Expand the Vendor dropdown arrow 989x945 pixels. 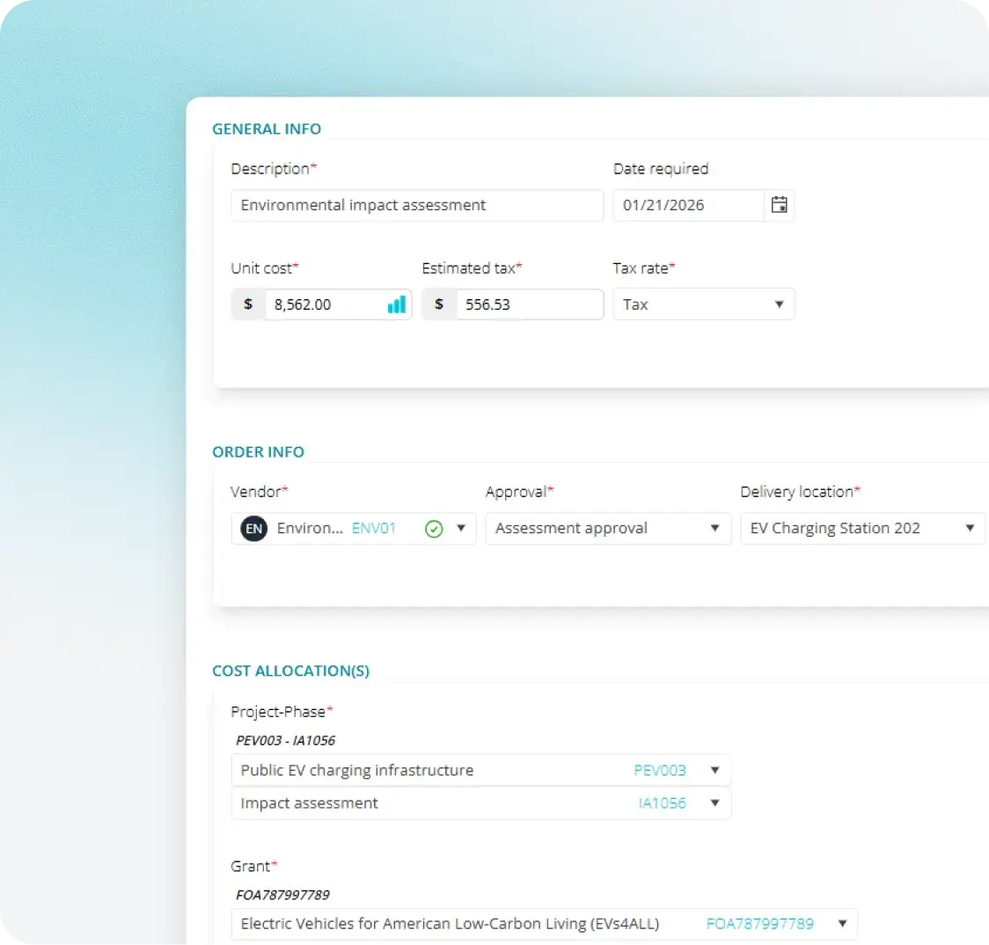click(461, 528)
